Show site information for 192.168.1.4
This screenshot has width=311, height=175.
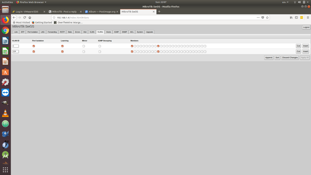[54, 17]
